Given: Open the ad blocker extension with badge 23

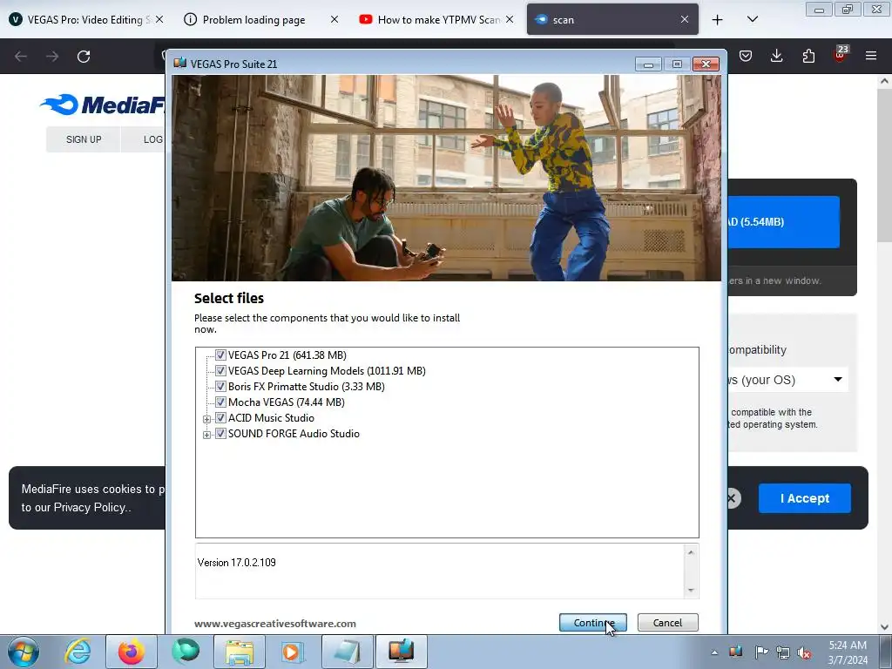Looking at the screenshot, I should click(x=840, y=55).
